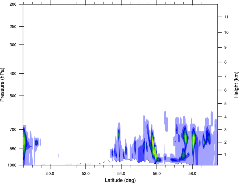Click the 50.0 latitude tick label
The image size is (239, 183).
tap(50, 174)
